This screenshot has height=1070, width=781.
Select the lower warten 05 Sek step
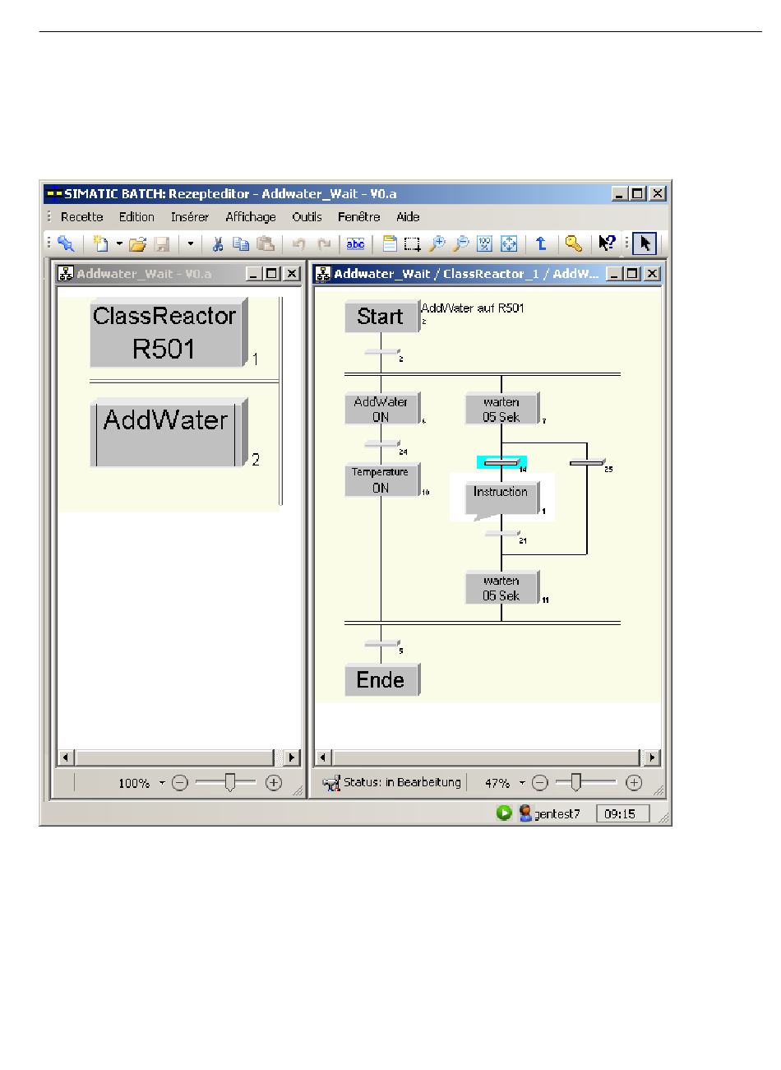click(502, 588)
